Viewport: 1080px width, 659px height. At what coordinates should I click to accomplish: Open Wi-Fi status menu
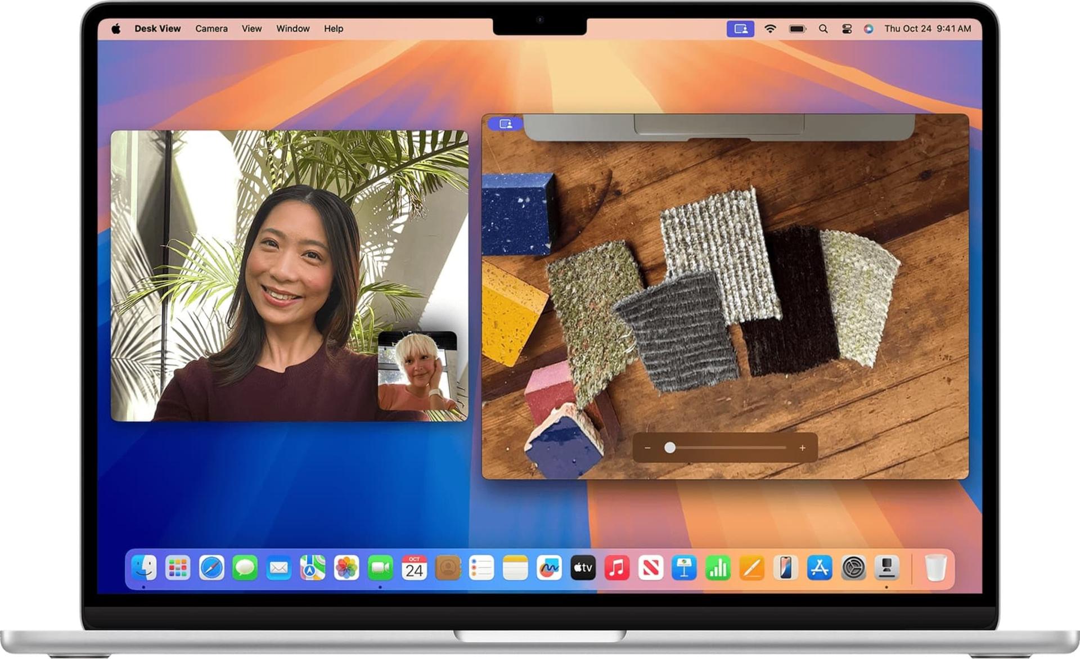[770, 29]
